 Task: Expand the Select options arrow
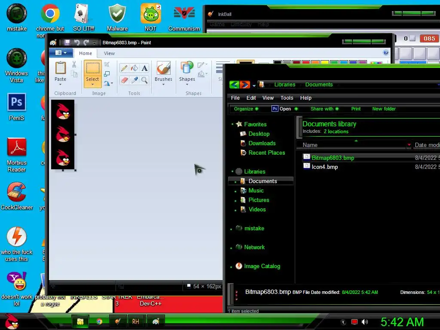tap(92, 85)
